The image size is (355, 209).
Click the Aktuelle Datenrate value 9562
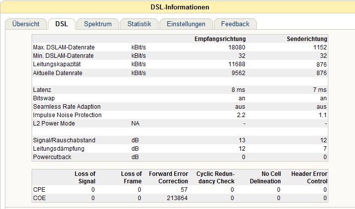[x=238, y=73]
